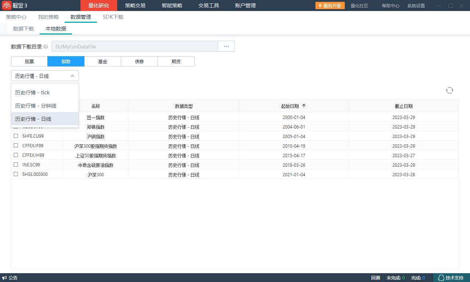
Task: Check the SHFE.CU99 row checkbox
Action: click(x=16, y=136)
